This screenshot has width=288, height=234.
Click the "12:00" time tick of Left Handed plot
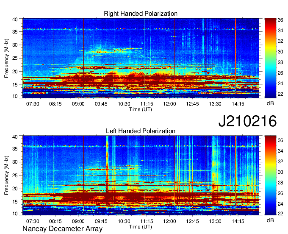pos(169,221)
